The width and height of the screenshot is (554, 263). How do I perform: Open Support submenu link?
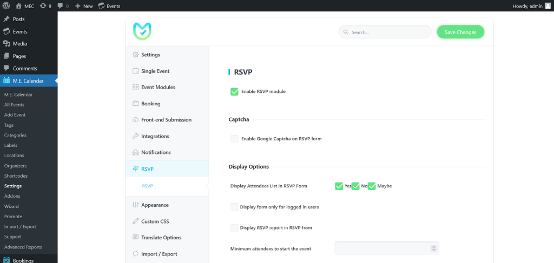click(13, 237)
